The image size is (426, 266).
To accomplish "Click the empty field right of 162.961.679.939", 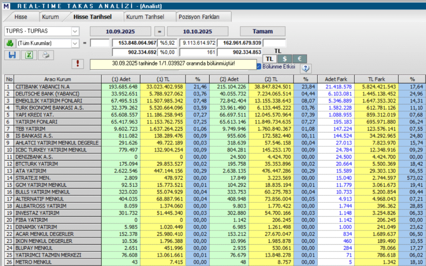I will [x=275, y=43].
